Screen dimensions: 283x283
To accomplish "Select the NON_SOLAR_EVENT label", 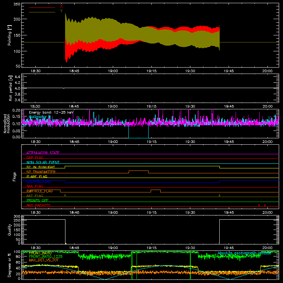I will pos(43,162).
